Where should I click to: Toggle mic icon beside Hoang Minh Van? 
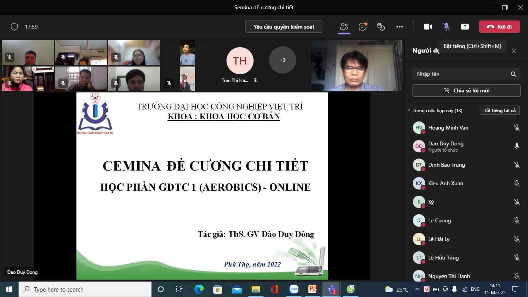point(516,128)
